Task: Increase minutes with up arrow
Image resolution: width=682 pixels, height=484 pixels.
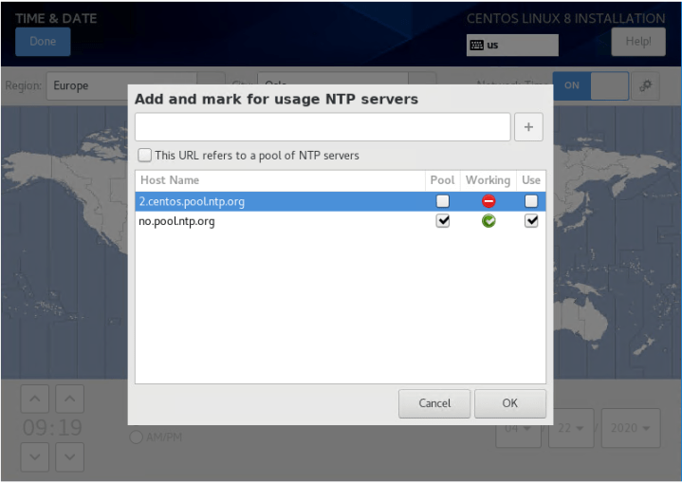Action: click(x=69, y=399)
